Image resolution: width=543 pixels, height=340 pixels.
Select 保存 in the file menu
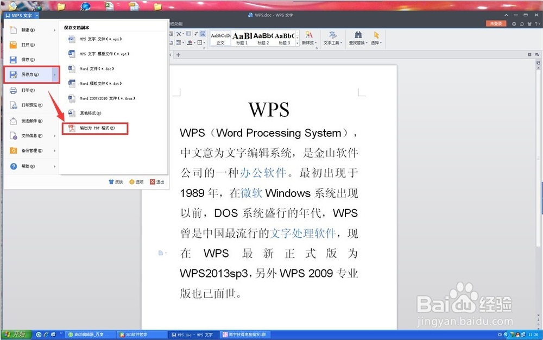pos(31,60)
